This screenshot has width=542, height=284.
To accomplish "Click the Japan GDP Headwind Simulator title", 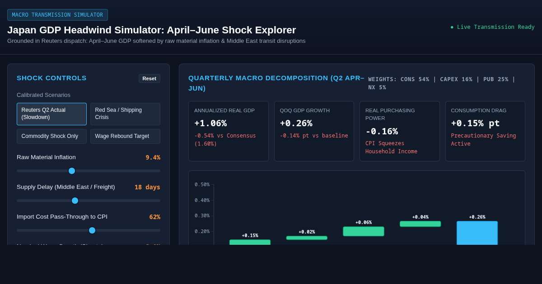I will (x=151, y=30).
